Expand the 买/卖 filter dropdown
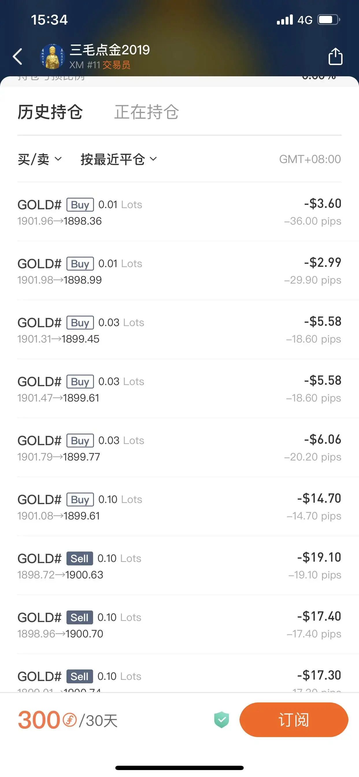This screenshot has height=777, width=359. click(40, 159)
